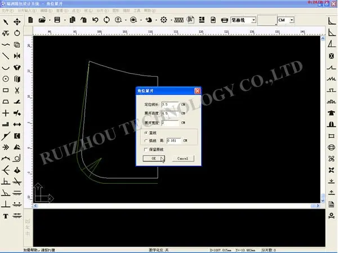Click the Save floppy disk icon
Screen dimensions: 338x253
point(57,20)
